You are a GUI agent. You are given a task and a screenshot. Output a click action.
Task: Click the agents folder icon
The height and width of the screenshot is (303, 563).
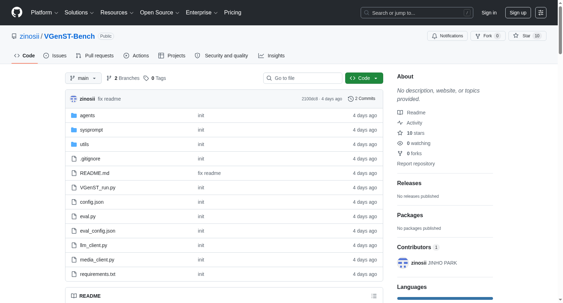(x=74, y=115)
